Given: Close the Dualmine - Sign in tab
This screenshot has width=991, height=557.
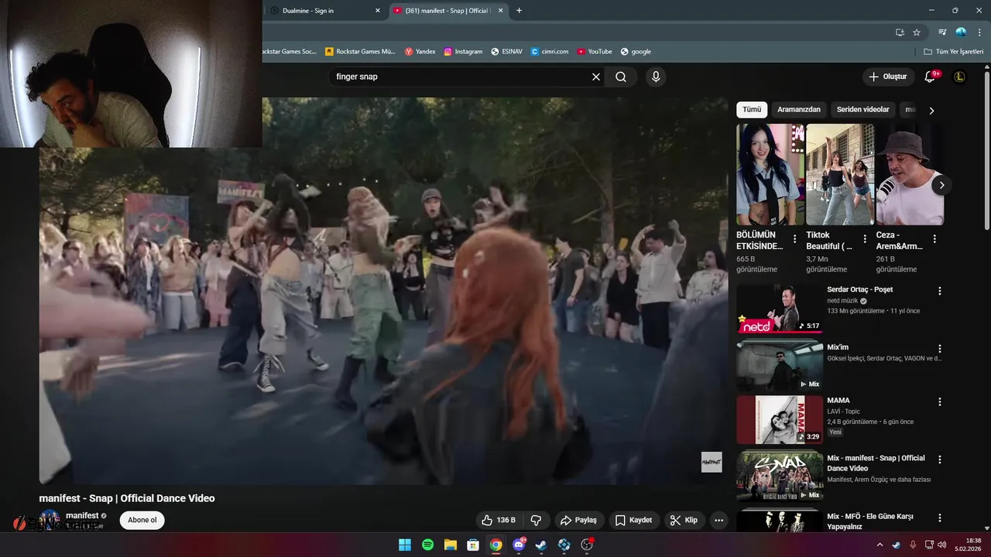Looking at the screenshot, I should [x=378, y=11].
